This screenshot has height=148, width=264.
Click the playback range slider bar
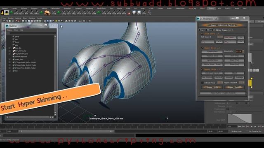(x=66, y=132)
